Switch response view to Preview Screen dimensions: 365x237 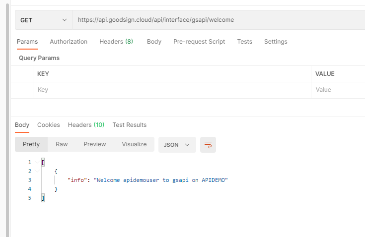tap(95, 144)
